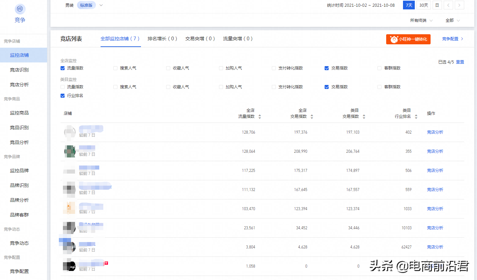Click 重置 to reset selected metrics
477x280 pixels.
coord(460,62)
